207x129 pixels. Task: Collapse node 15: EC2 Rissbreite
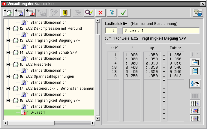click(8, 64)
